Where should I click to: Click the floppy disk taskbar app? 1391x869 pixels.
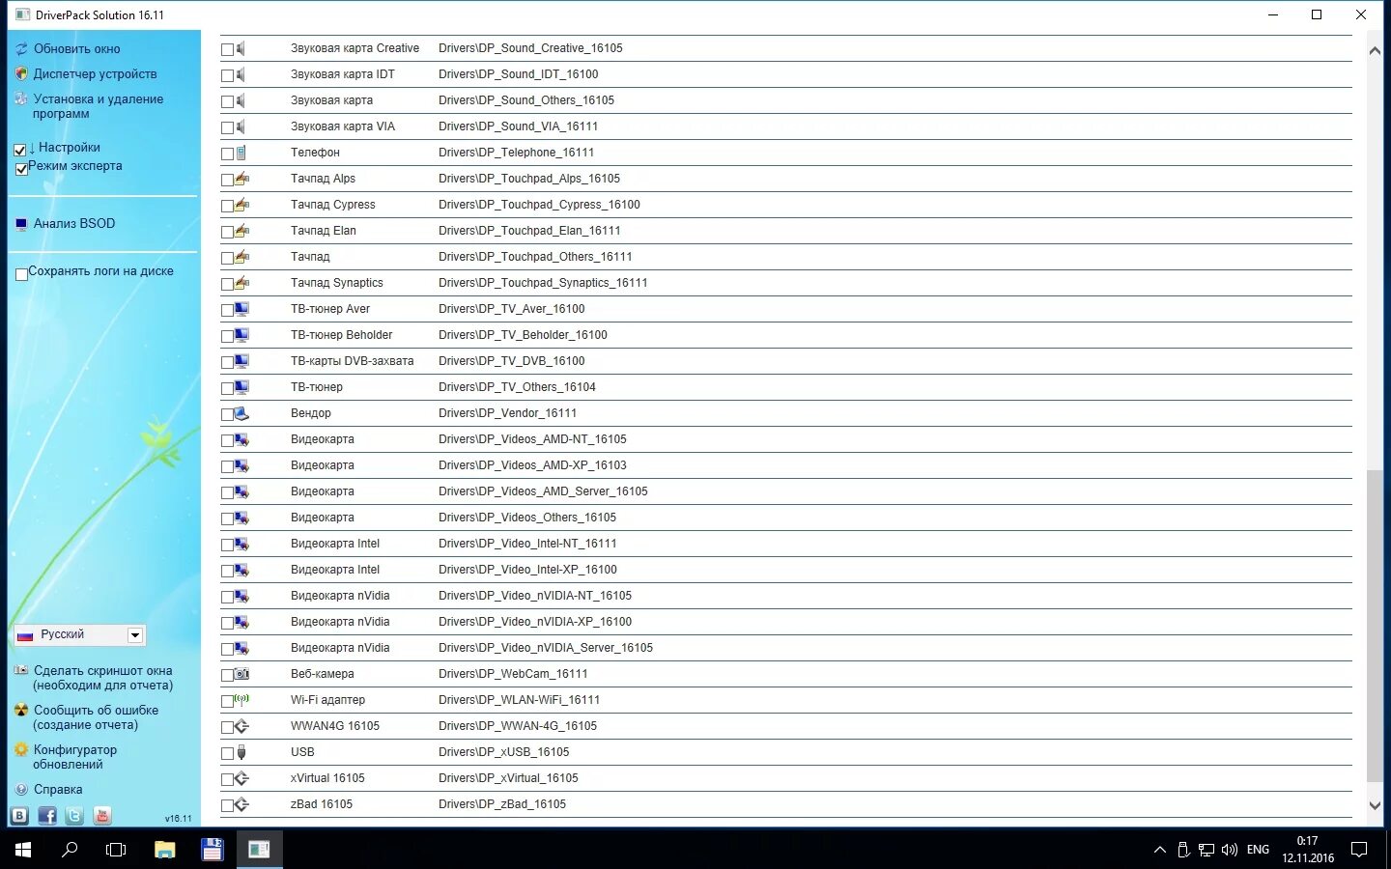[x=213, y=850]
